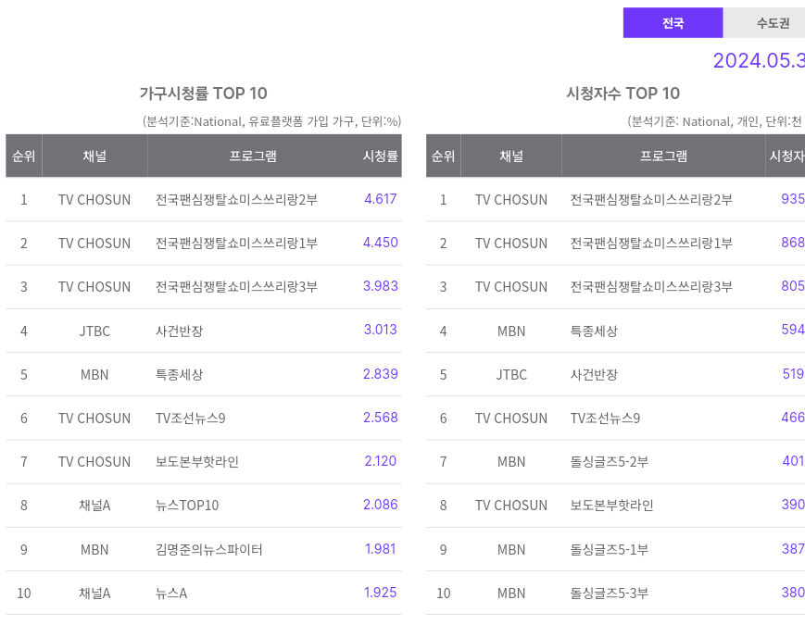Click the 시청자수 TOP 10 heading
Viewport: 805px width, 625px height.
[x=623, y=94]
